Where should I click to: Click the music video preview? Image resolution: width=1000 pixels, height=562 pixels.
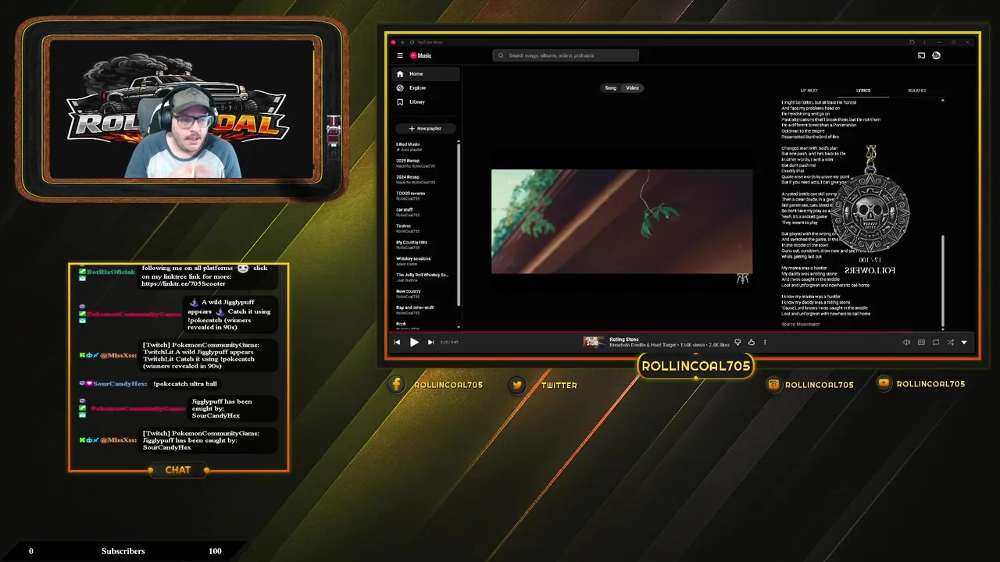(x=622, y=222)
